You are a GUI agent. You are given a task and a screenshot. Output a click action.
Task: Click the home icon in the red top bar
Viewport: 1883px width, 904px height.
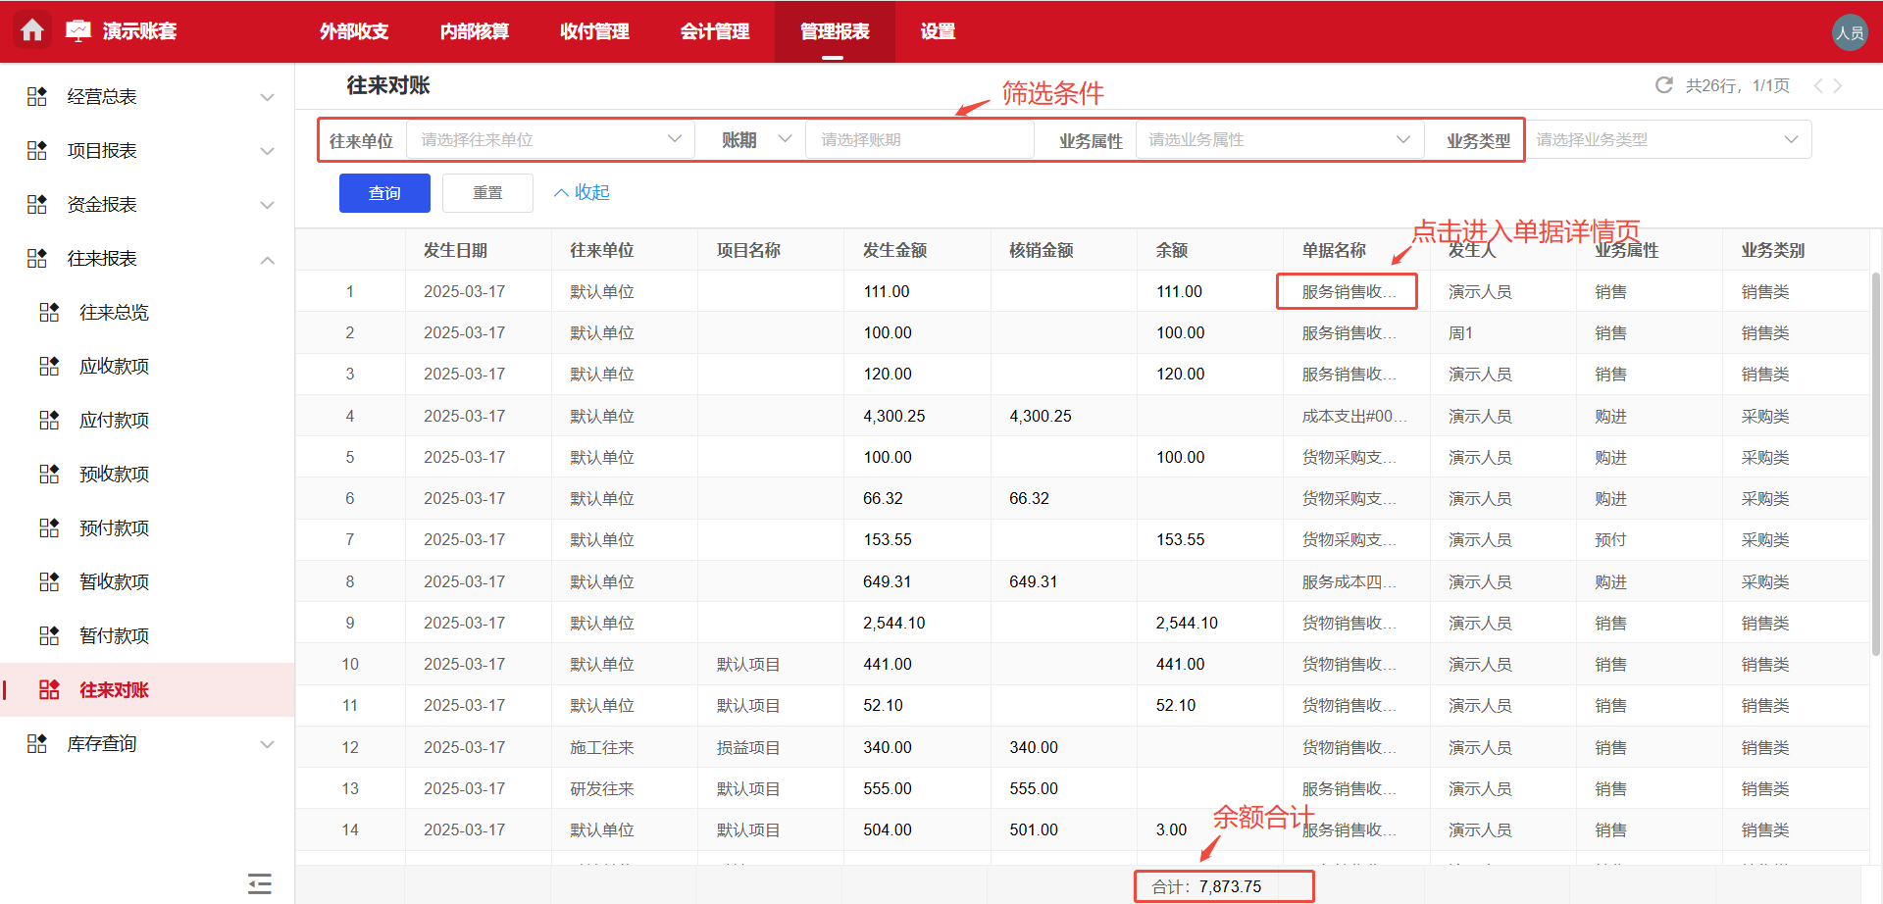point(33,31)
